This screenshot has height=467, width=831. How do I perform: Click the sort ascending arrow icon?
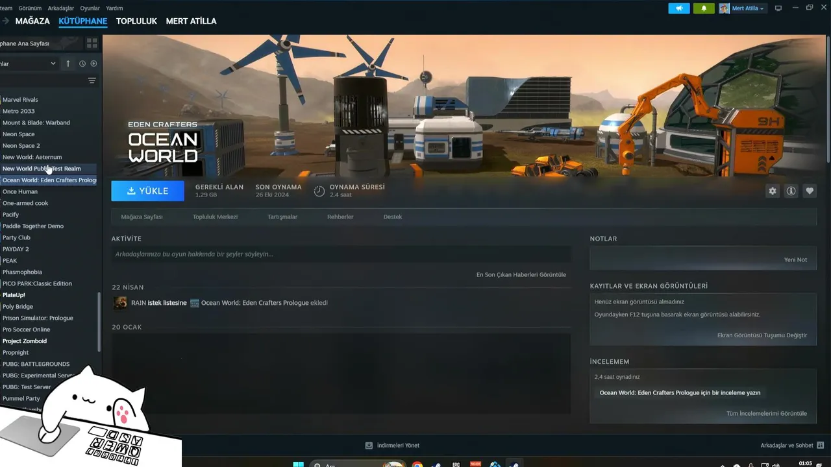pyautogui.click(x=68, y=64)
